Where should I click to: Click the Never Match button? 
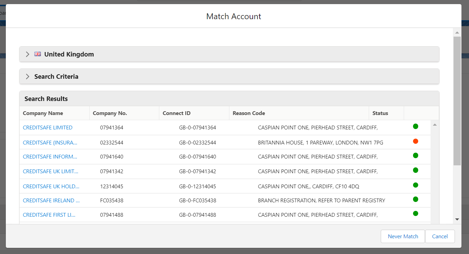coord(402,236)
